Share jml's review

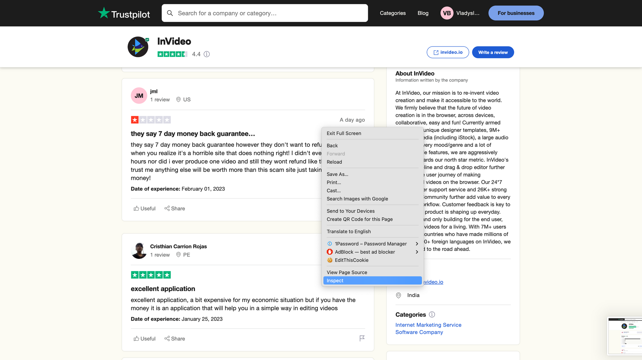coord(175,208)
